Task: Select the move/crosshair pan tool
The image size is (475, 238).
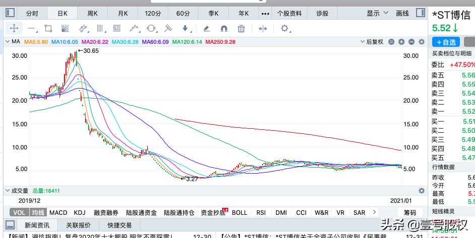Action: tap(14, 29)
